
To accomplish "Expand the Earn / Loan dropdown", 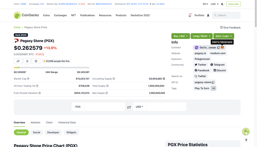I will coord(224,36).
